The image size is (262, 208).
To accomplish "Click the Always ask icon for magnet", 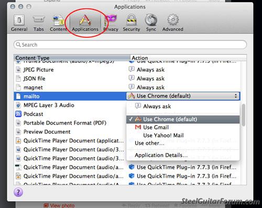I will click(132, 87).
